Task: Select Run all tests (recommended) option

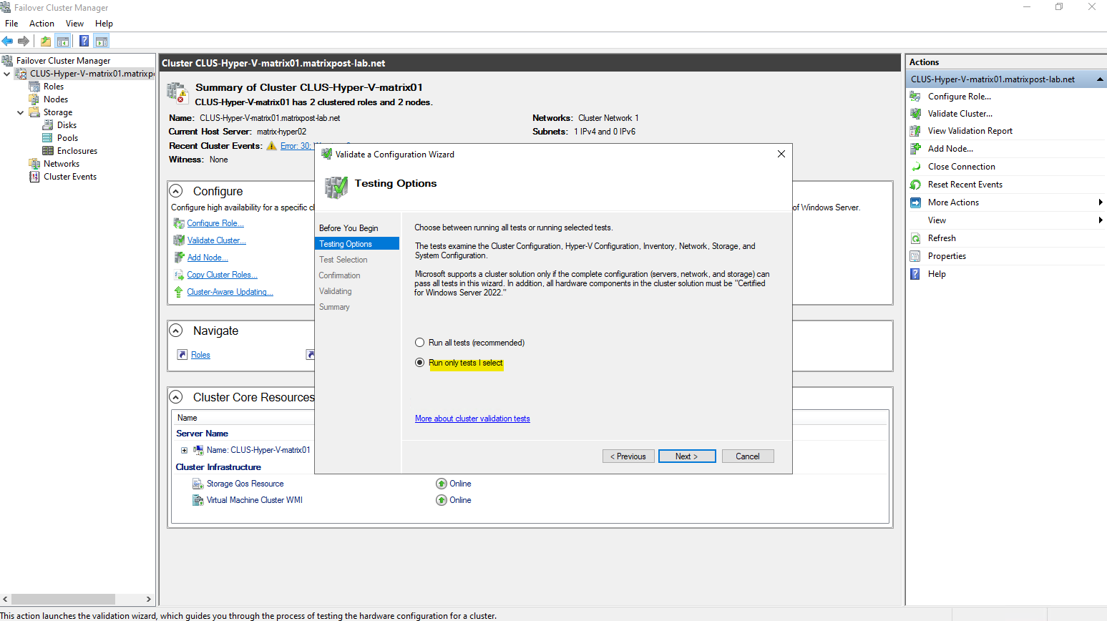Action: (x=420, y=343)
